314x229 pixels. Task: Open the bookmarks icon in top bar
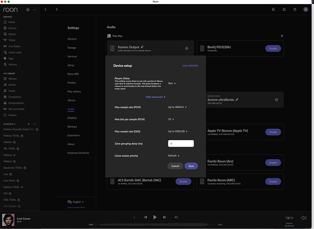point(284,9)
